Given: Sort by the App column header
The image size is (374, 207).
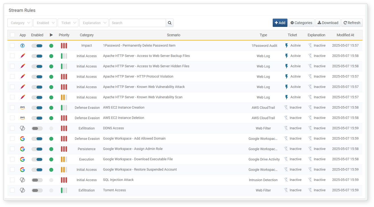Looking at the screenshot, I should coord(22,35).
